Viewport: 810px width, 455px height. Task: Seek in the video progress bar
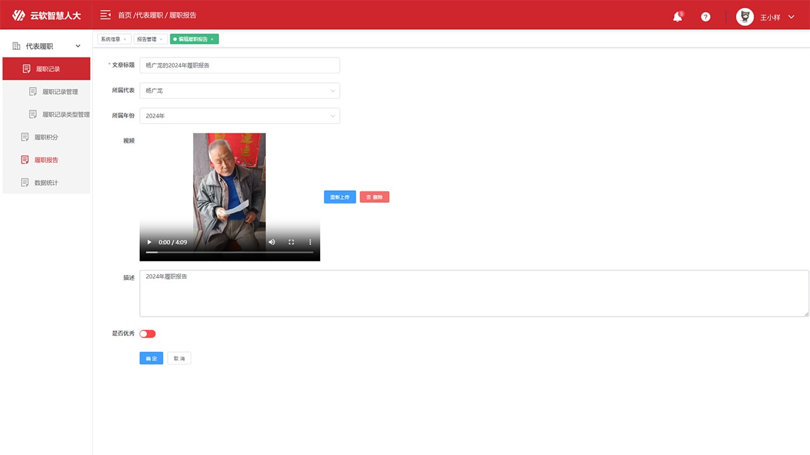(229, 252)
